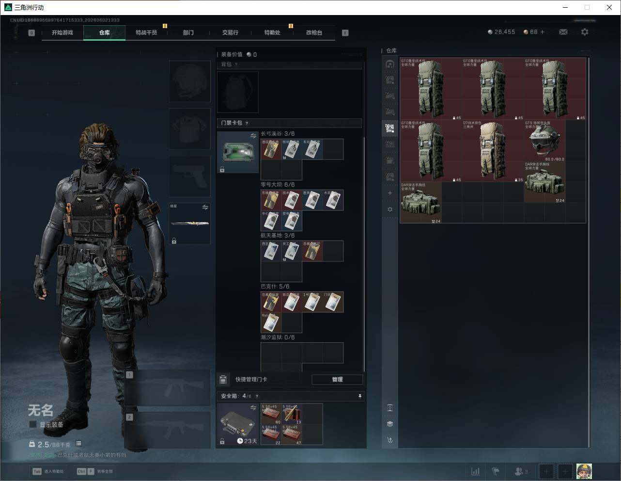This screenshot has width=621, height=481.
Task: Select the 5.56x45 ammo stack of 60
Action: click(x=271, y=414)
